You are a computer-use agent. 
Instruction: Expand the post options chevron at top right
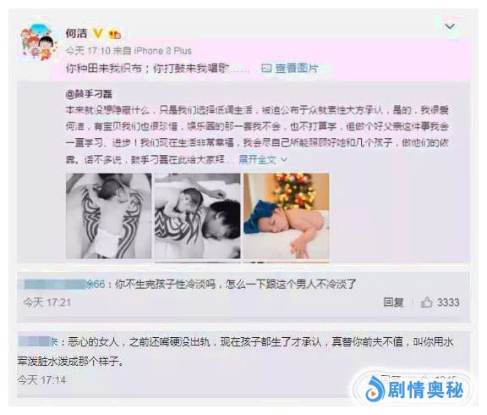point(450,26)
